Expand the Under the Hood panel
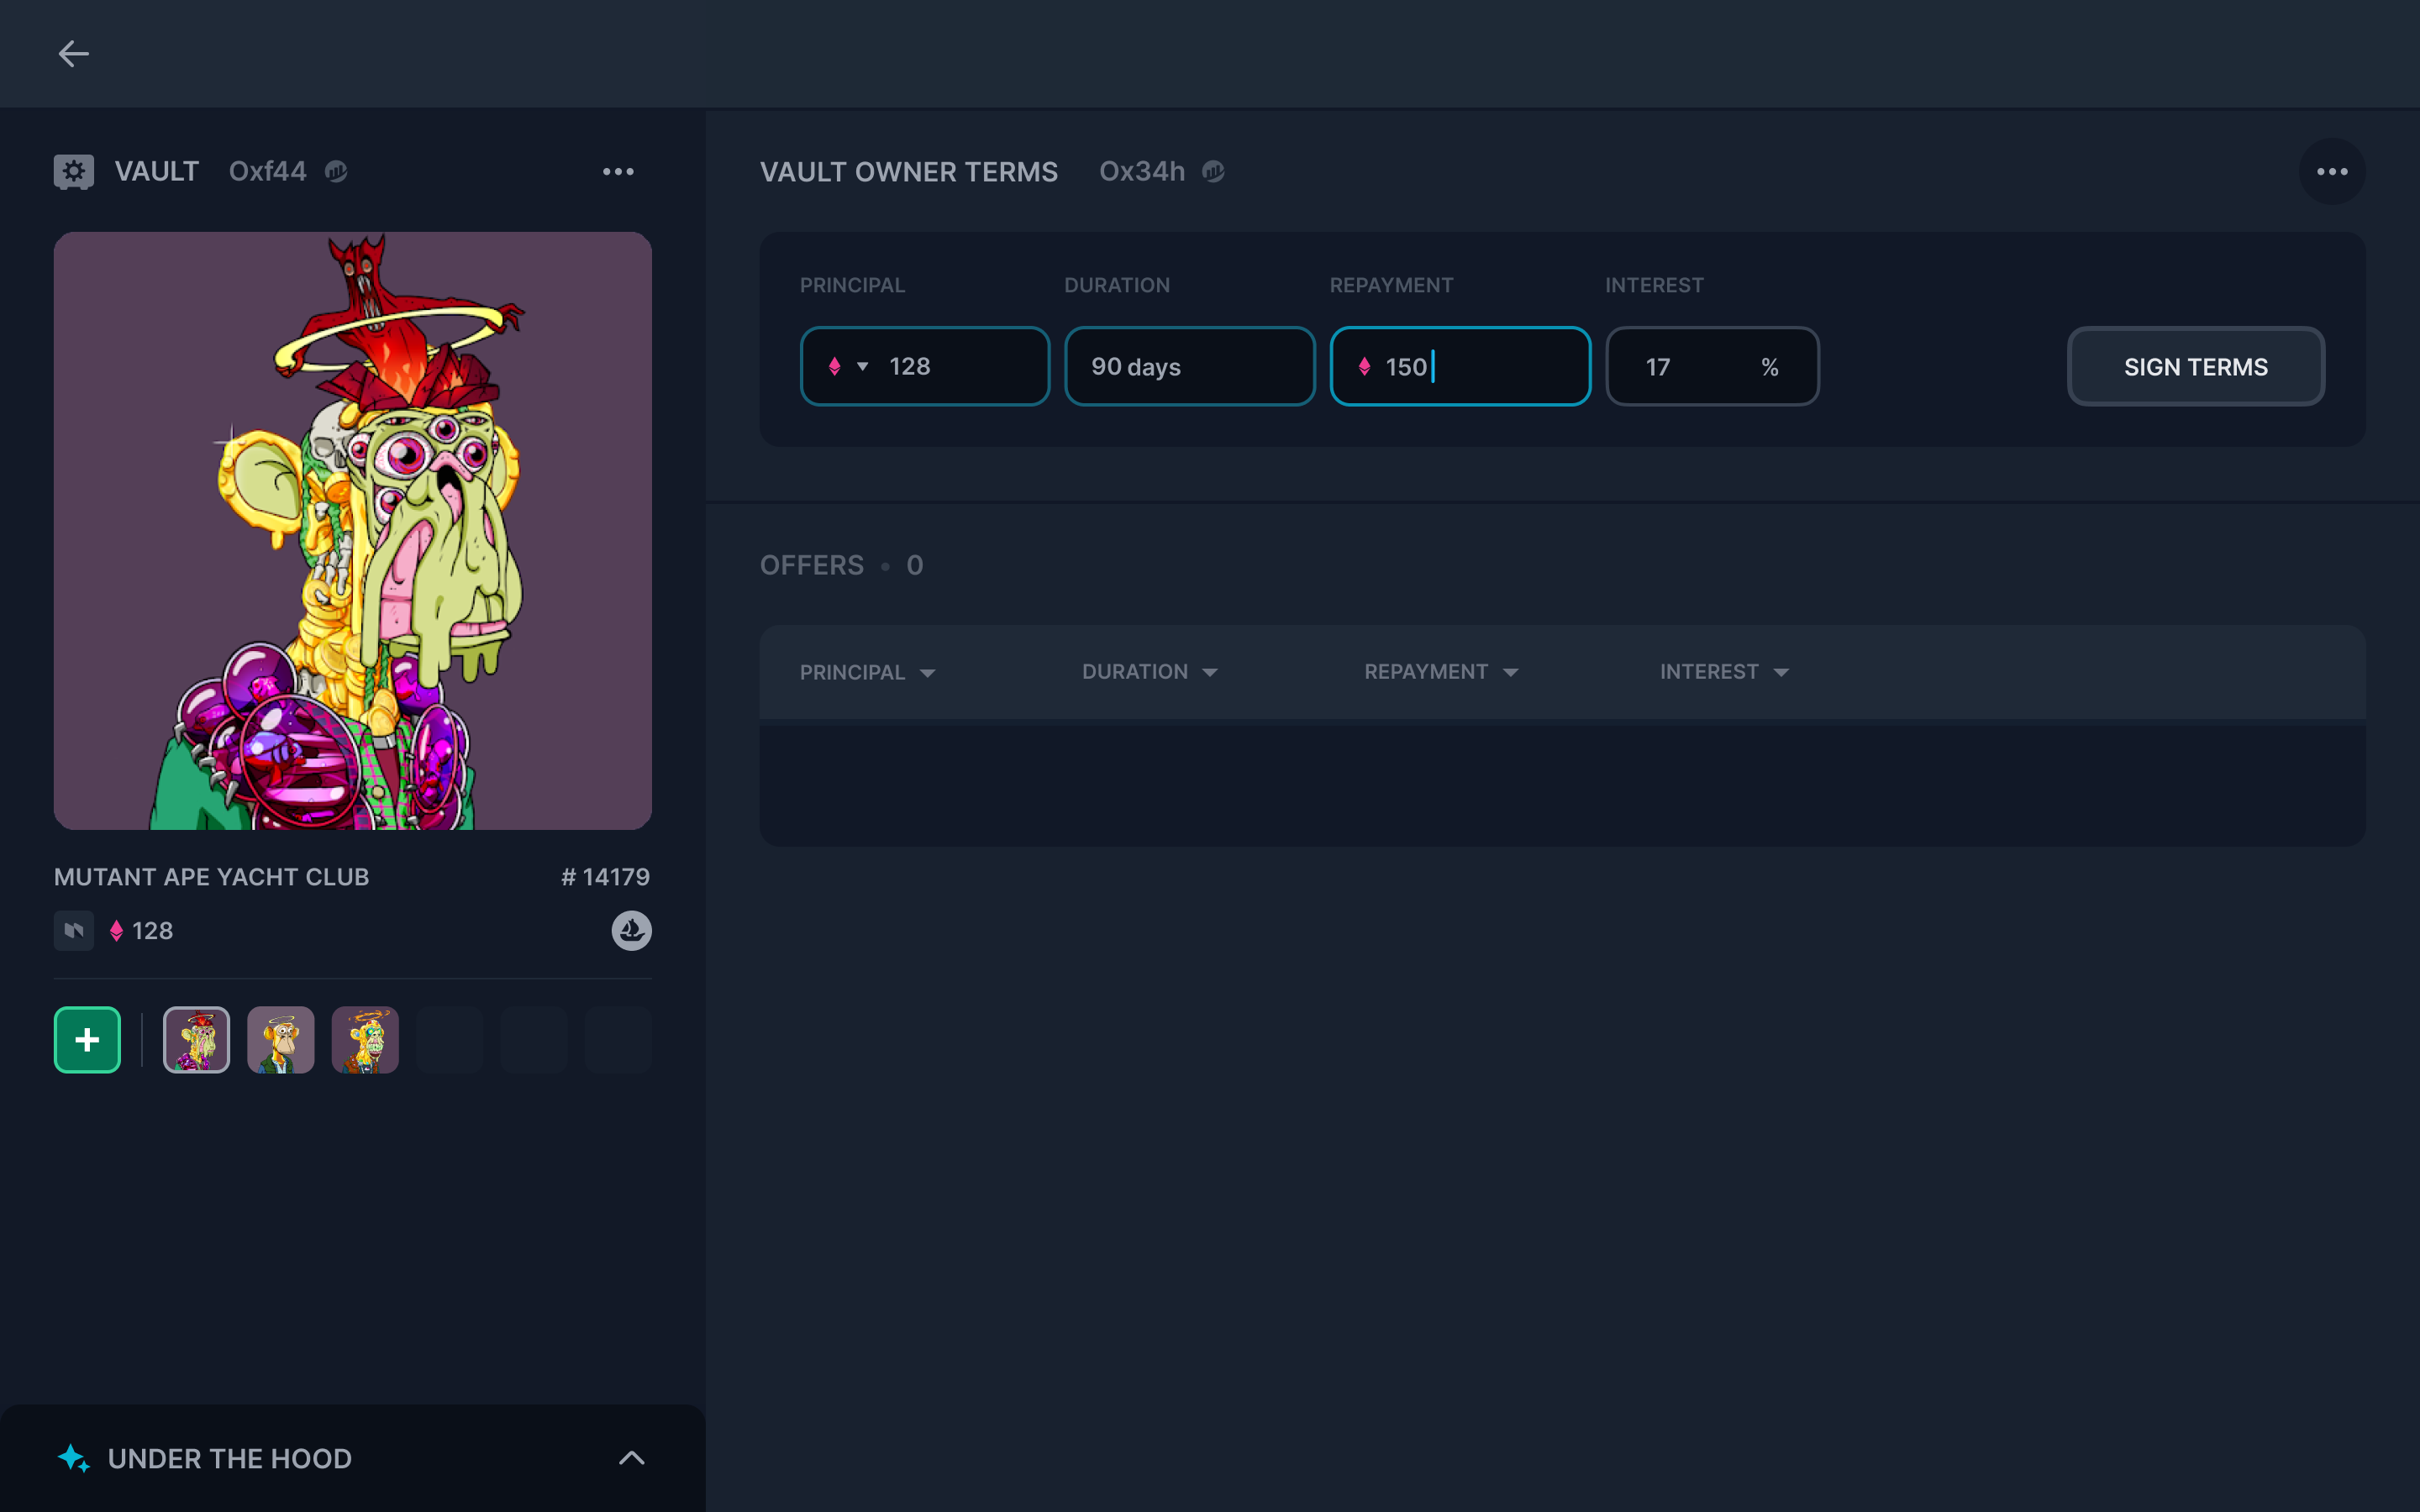 (x=631, y=1458)
